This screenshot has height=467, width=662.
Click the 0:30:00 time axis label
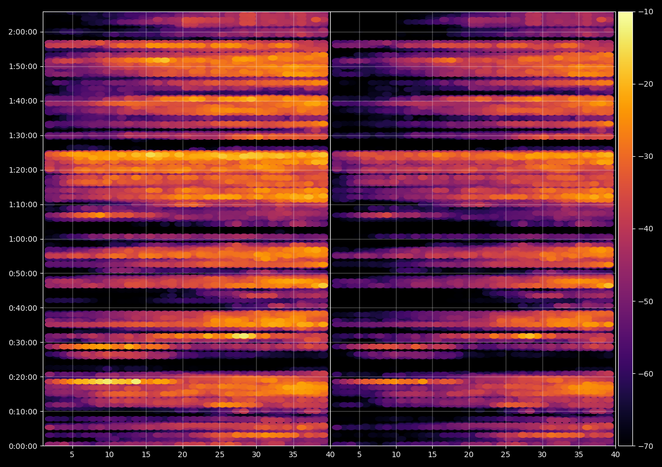22,343
